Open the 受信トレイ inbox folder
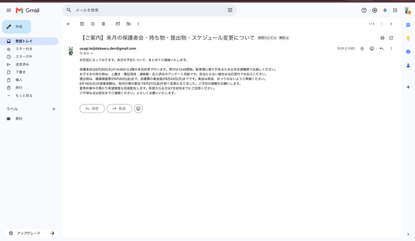Viewport: 415px width, 241px height. [29, 41]
